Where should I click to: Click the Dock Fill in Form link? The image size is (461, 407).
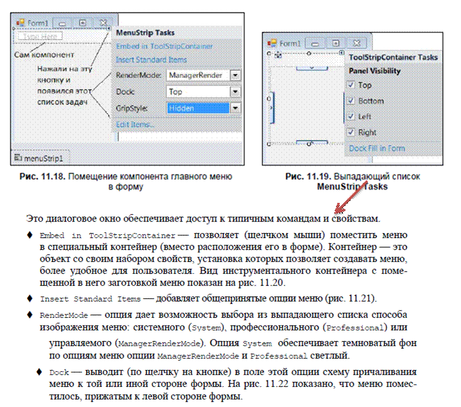[x=377, y=148]
